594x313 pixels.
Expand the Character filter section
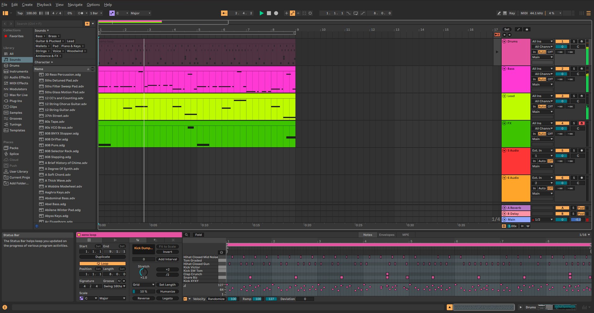(x=44, y=62)
